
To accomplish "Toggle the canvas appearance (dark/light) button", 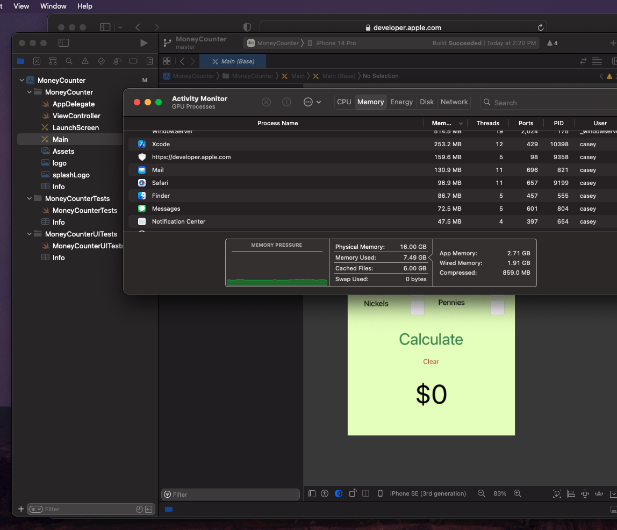I will [x=339, y=493].
